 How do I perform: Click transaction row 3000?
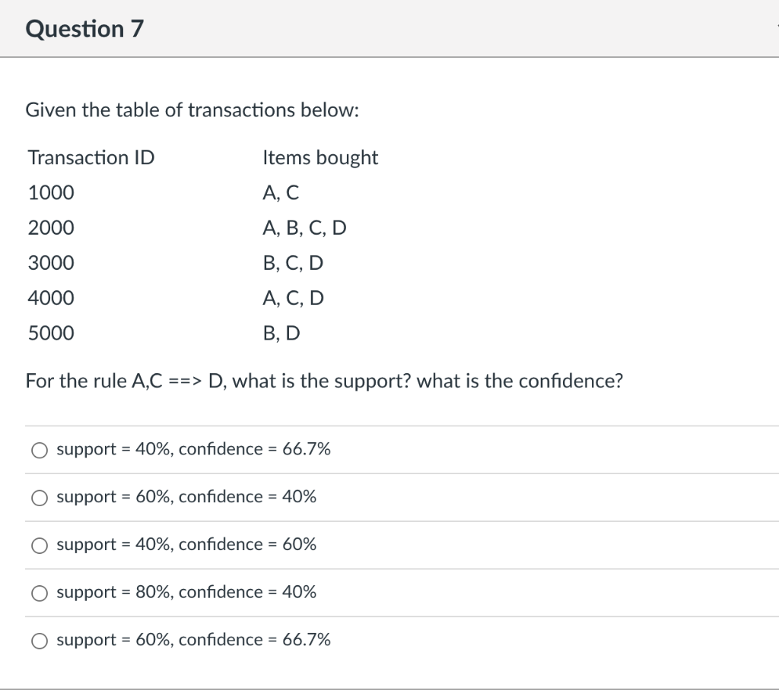(50, 262)
